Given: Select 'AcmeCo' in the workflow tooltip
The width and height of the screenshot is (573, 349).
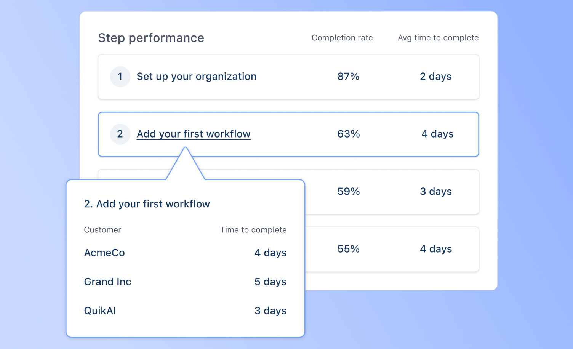Looking at the screenshot, I should pyautogui.click(x=104, y=253).
